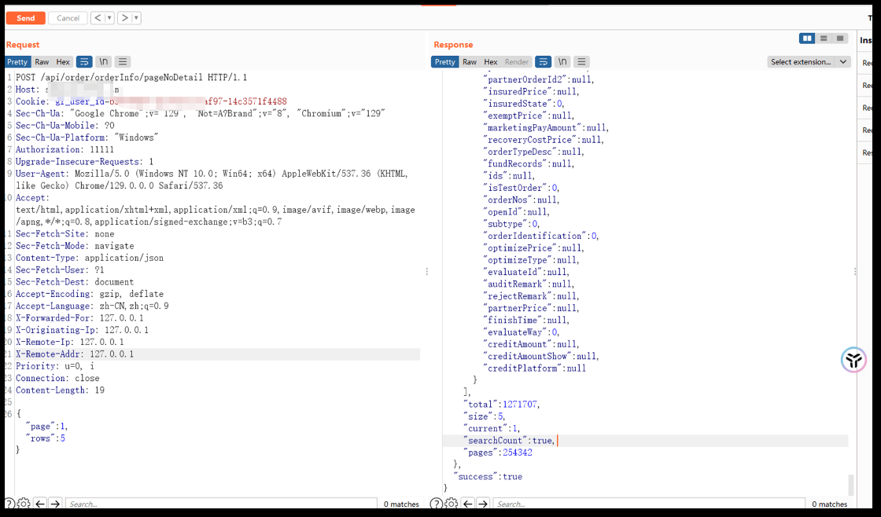Image resolution: width=881 pixels, height=517 pixels.
Task: Toggle word wrap in Request panel
Action: tap(84, 62)
